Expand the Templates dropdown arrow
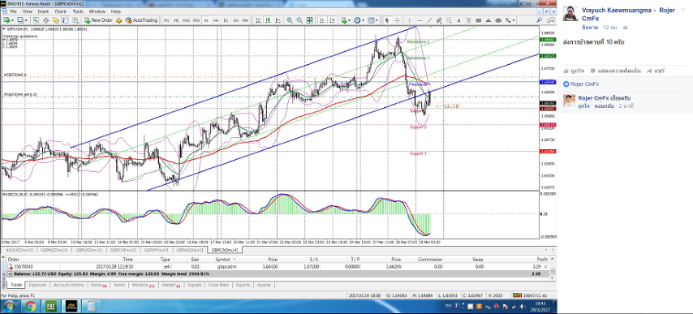The width and height of the screenshot is (693, 314). [376, 19]
